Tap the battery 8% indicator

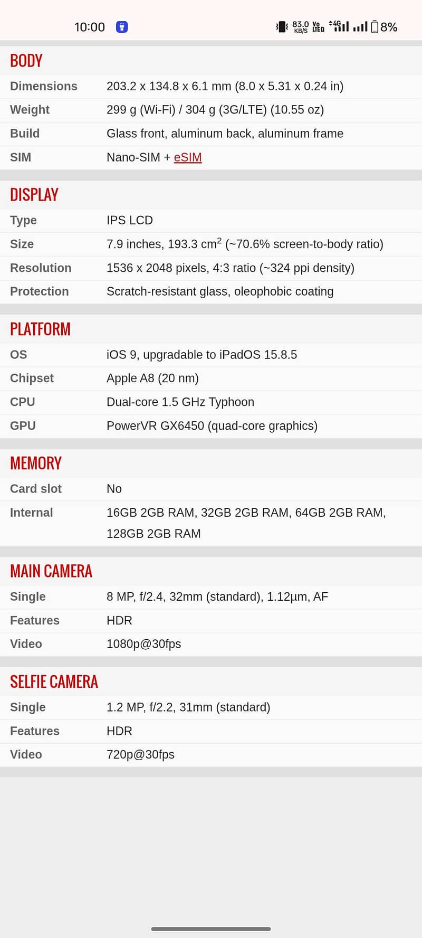[x=384, y=27]
